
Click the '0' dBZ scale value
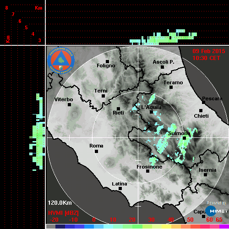[x=94, y=220]
